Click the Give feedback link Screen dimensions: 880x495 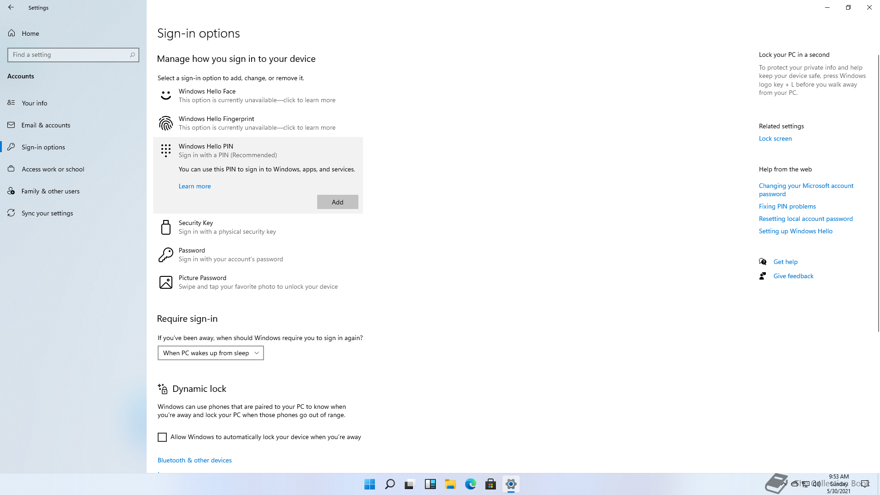click(x=793, y=275)
